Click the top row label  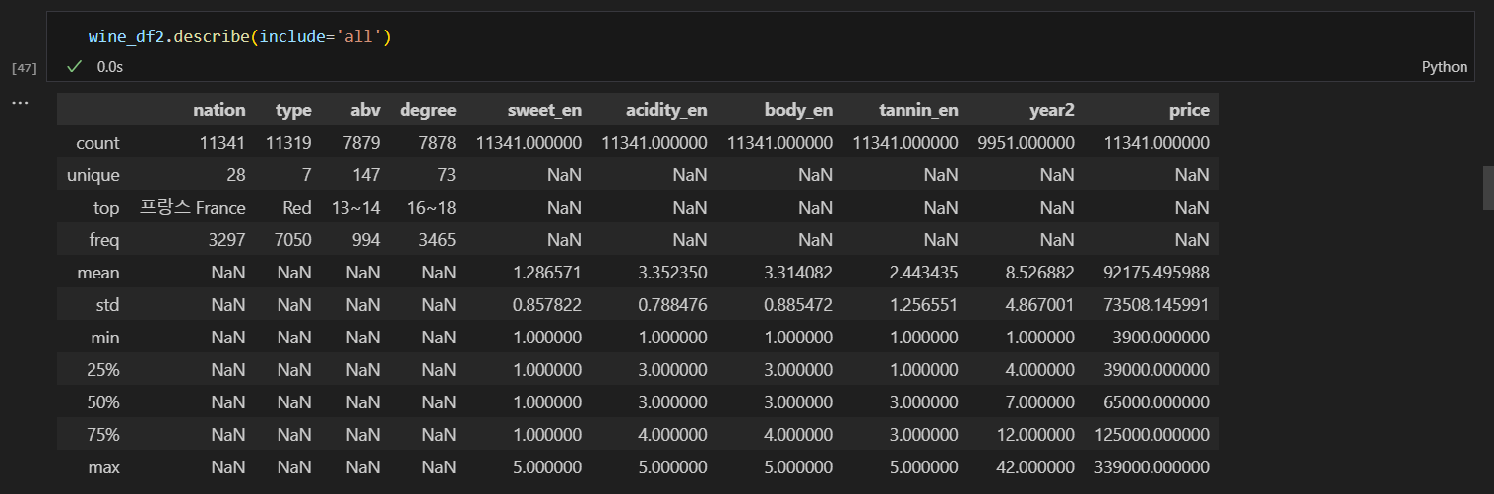(x=106, y=208)
